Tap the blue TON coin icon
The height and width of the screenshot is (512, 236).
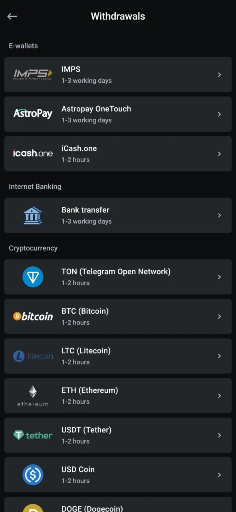(33, 277)
